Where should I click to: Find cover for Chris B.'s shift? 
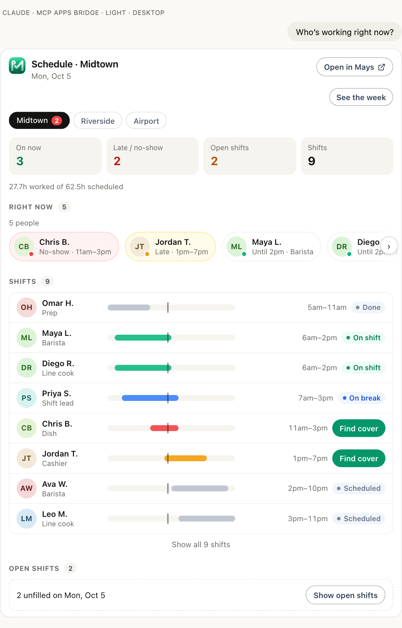[359, 429]
